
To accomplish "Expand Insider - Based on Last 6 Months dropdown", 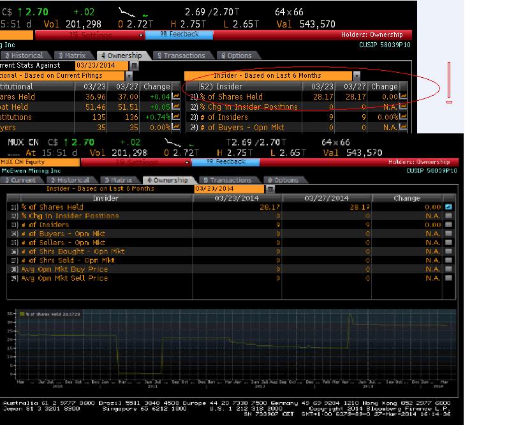I will (x=357, y=76).
